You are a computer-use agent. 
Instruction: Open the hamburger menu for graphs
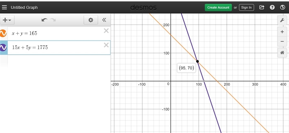tap(4, 7)
